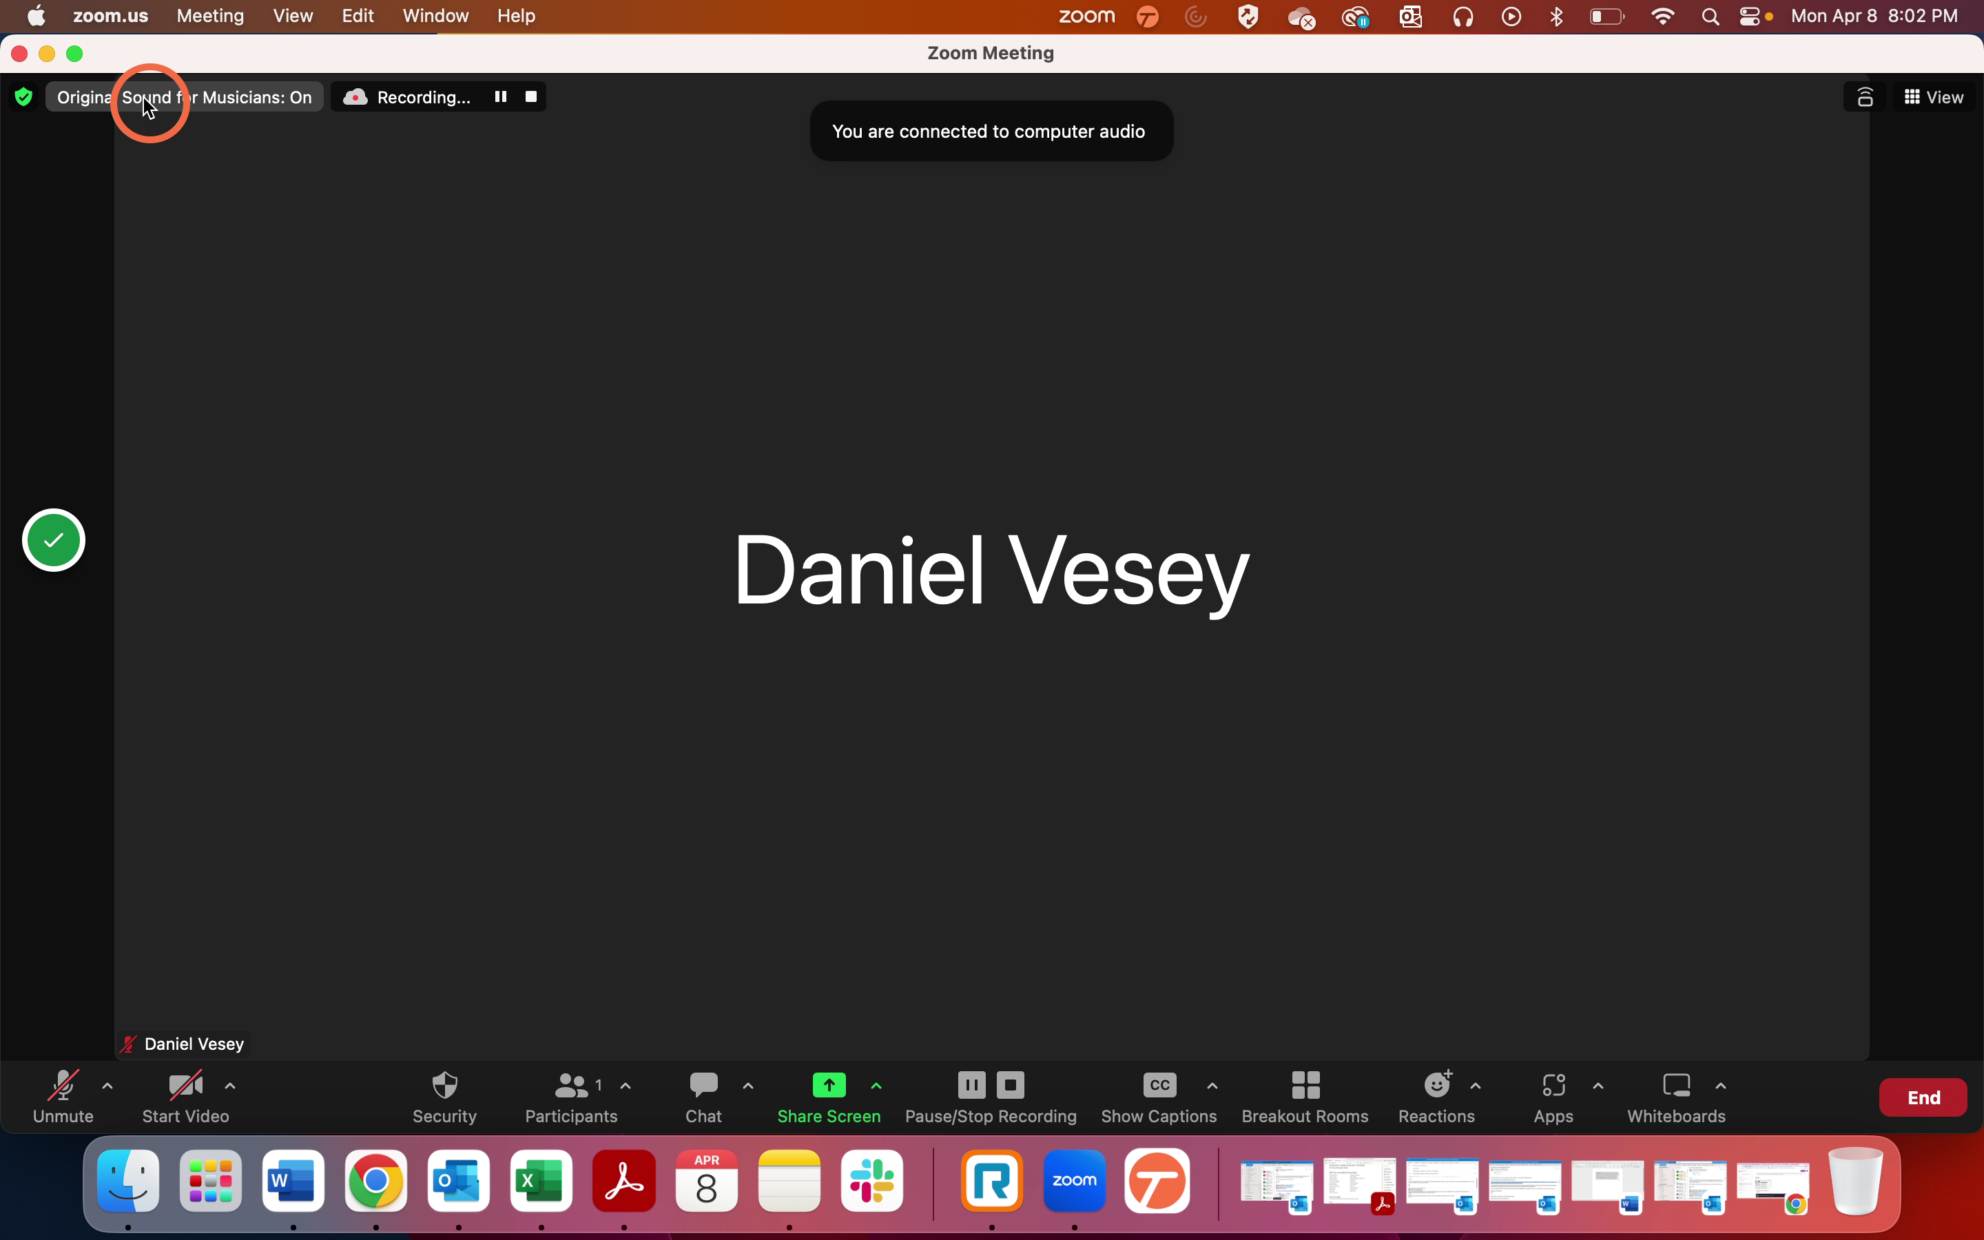Expand the Chat options arrow
This screenshot has height=1240, width=1984.
tap(747, 1086)
